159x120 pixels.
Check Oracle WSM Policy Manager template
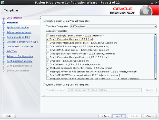47,47
